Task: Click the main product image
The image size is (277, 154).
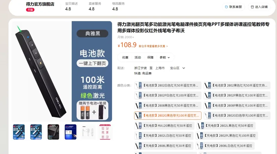Action: pos(62,71)
